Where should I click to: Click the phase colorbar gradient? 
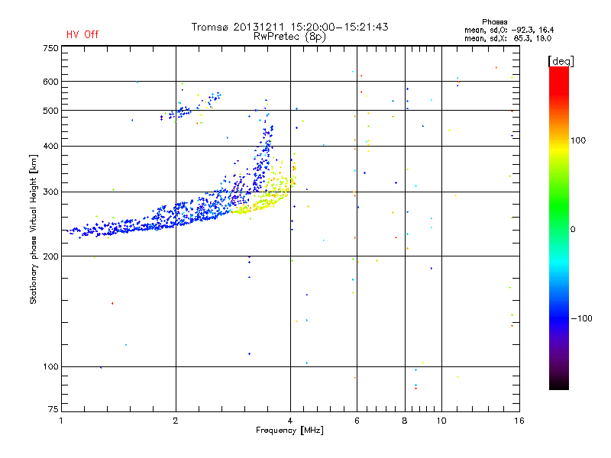click(559, 227)
